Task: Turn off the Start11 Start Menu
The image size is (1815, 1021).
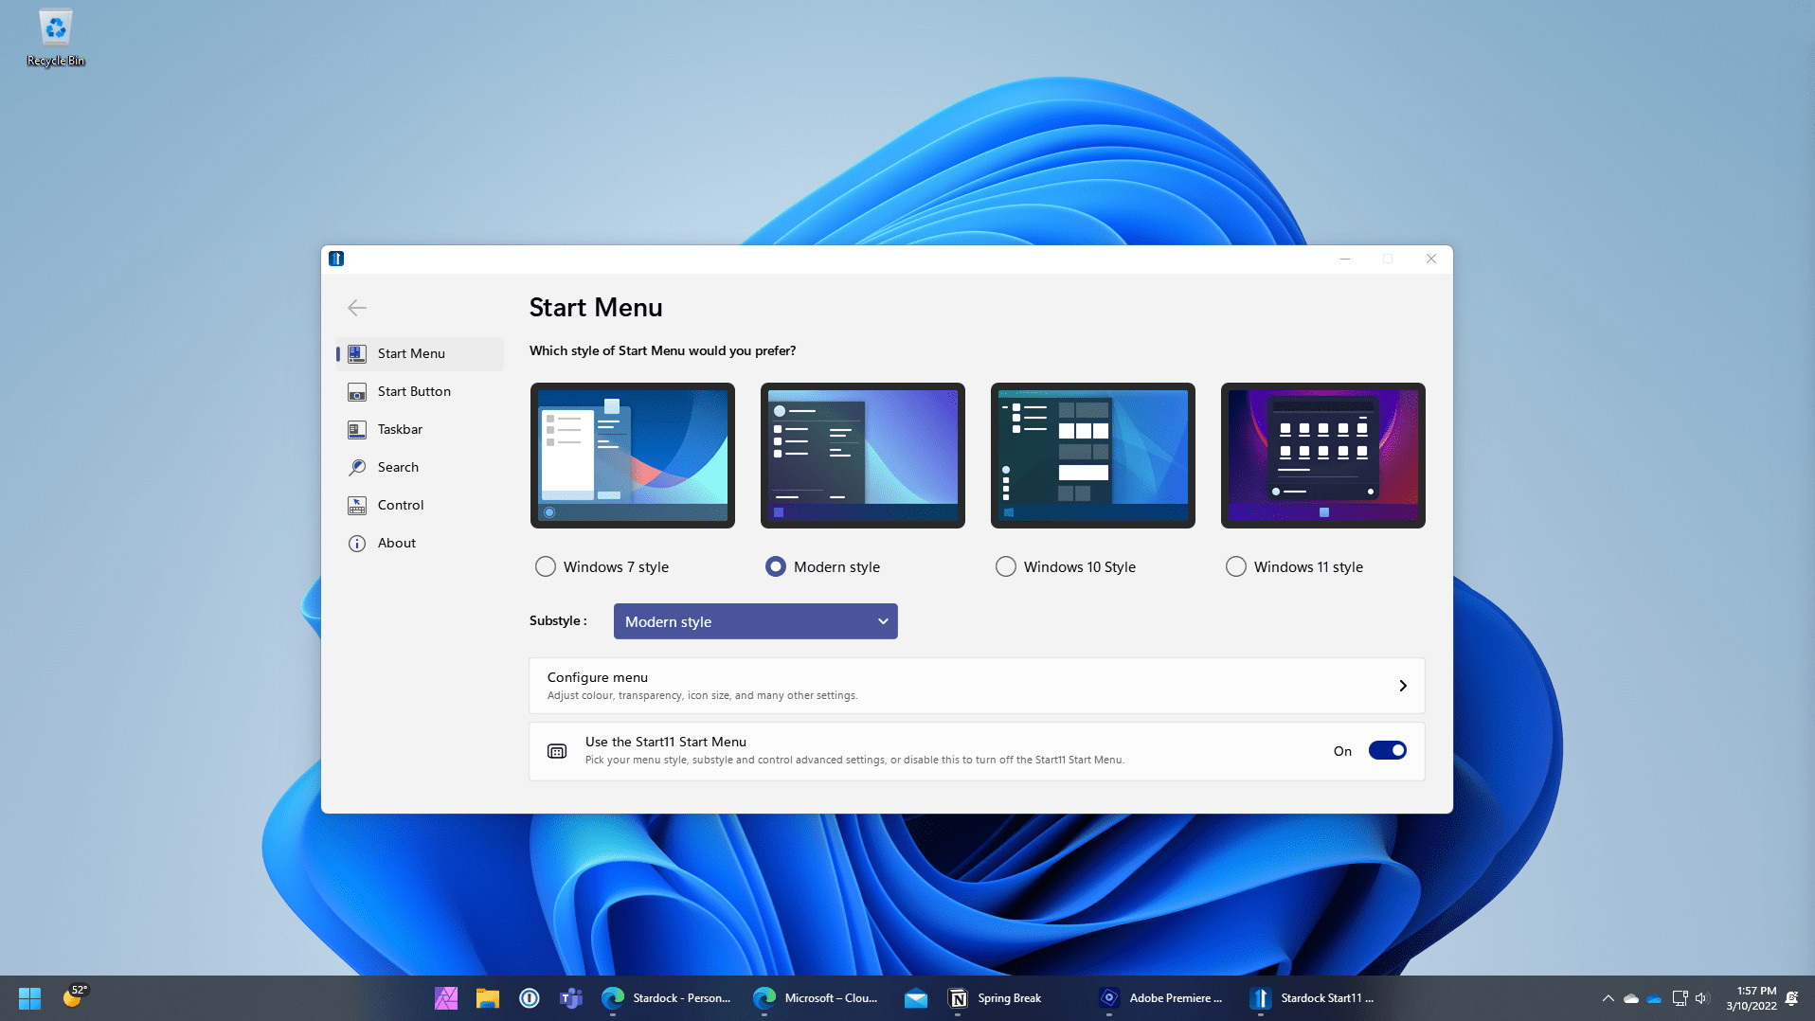Action: [1388, 749]
